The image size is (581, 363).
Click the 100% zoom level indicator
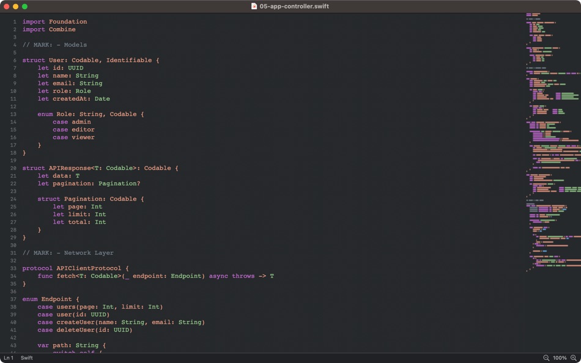(x=560, y=358)
